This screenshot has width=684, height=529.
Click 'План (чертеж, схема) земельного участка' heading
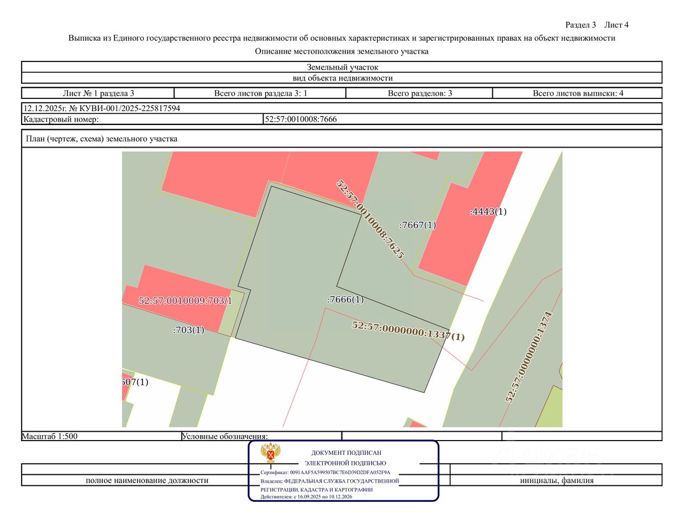pos(102,139)
